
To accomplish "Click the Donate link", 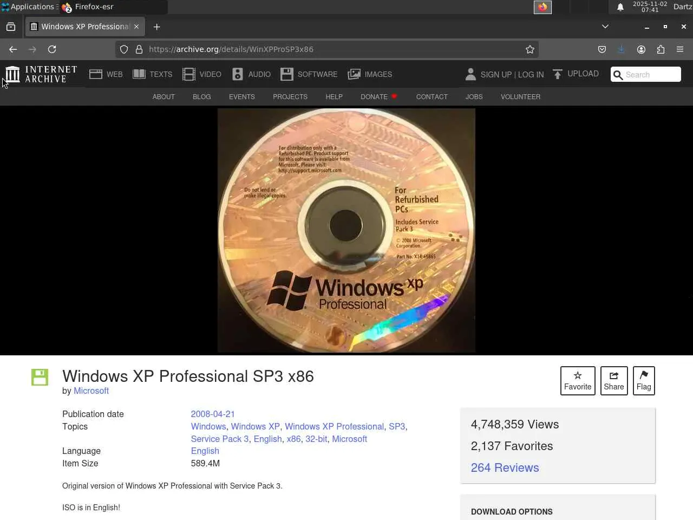I will 378,97.
